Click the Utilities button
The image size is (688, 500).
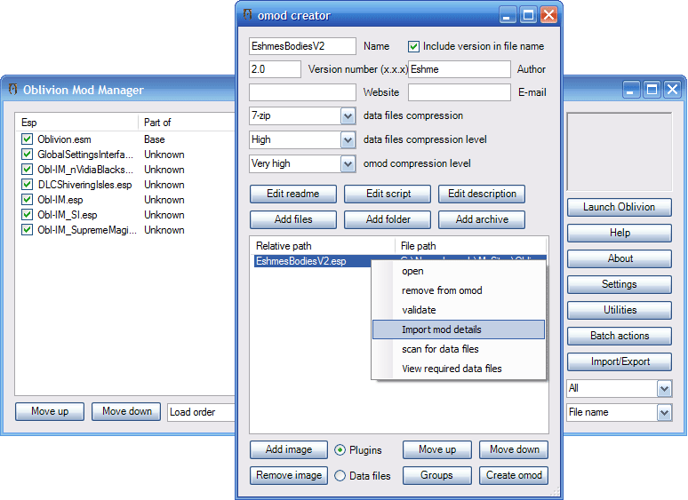coord(620,310)
